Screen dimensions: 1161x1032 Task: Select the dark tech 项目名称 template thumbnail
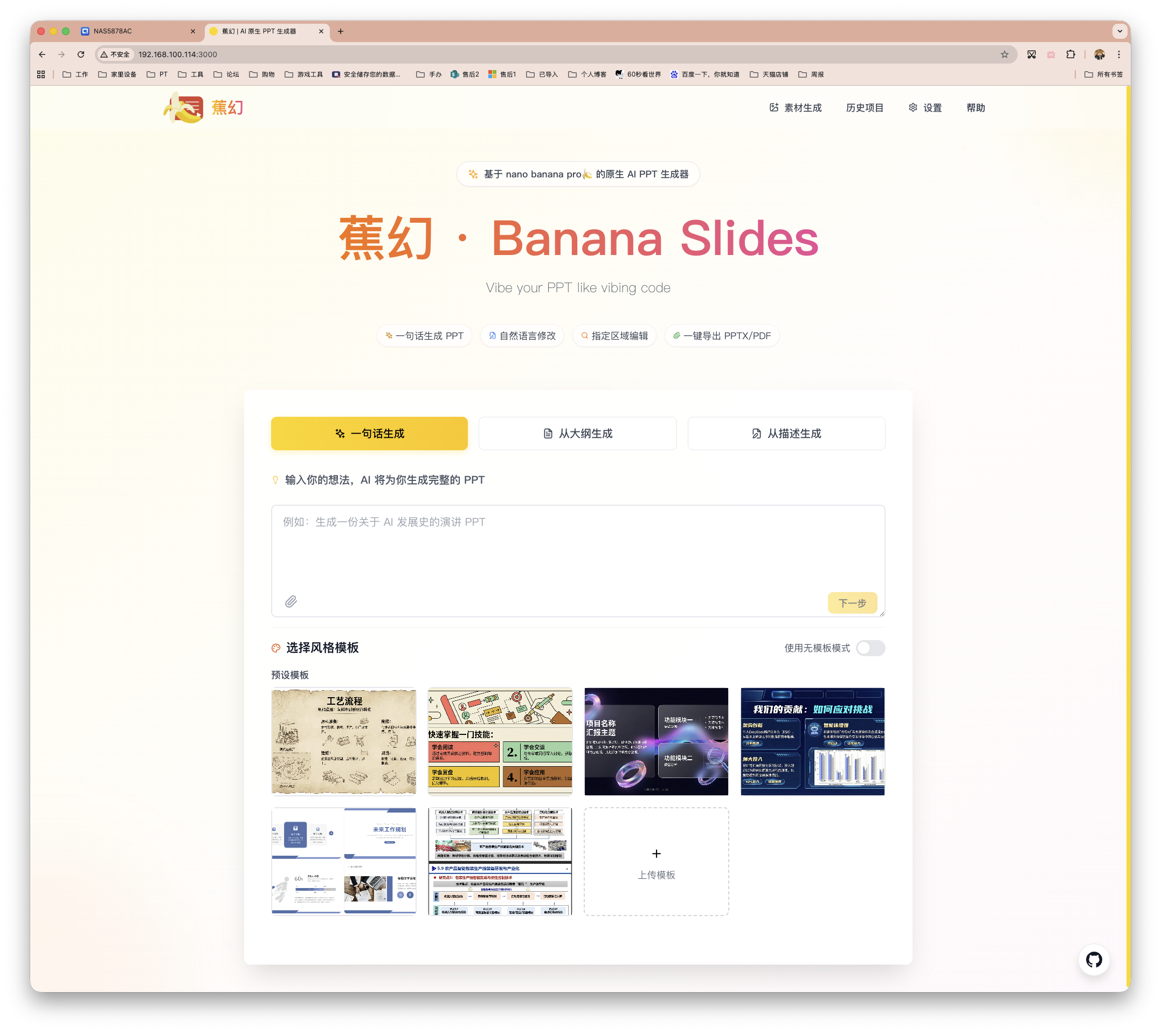(656, 741)
